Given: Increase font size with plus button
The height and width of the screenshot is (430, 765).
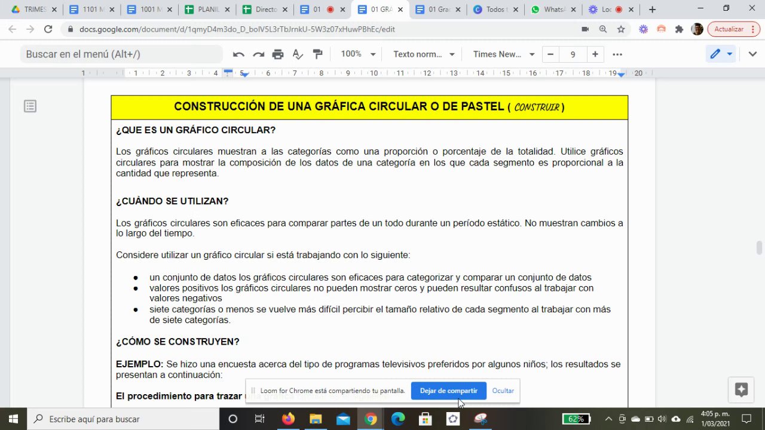Looking at the screenshot, I should click(x=595, y=54).
